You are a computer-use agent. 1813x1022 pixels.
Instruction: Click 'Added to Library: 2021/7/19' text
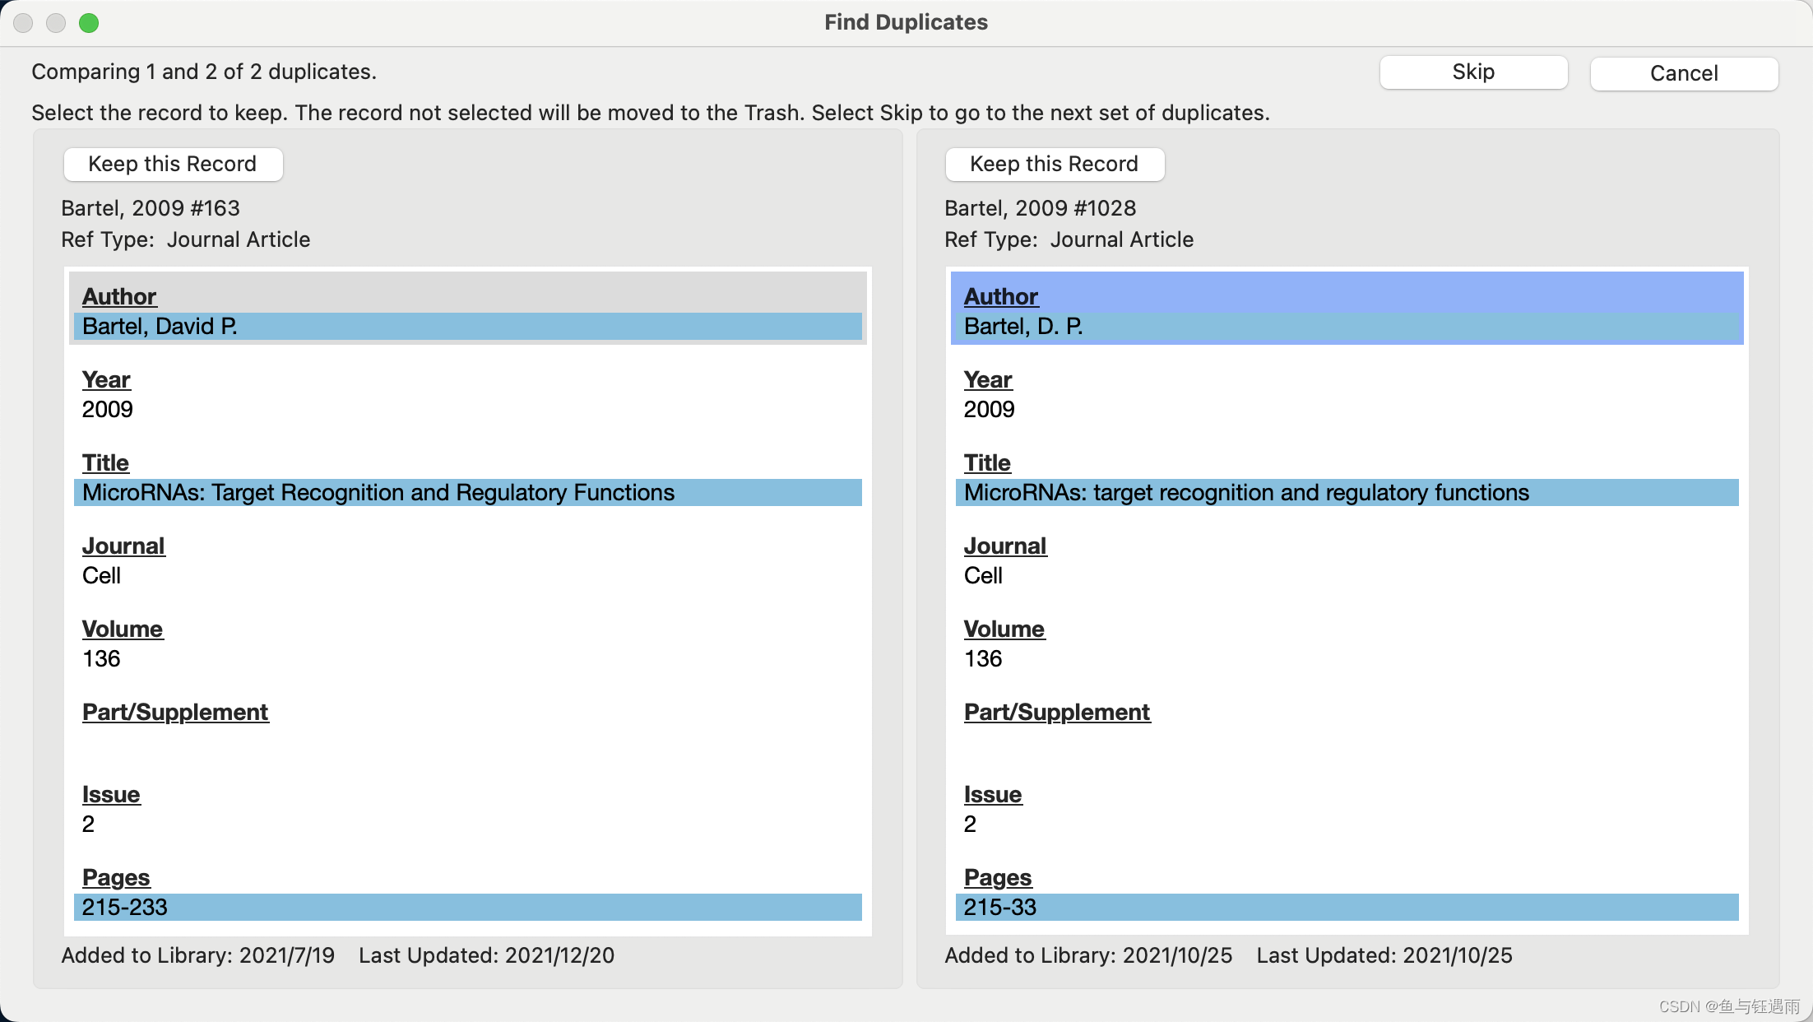[198, 955]
